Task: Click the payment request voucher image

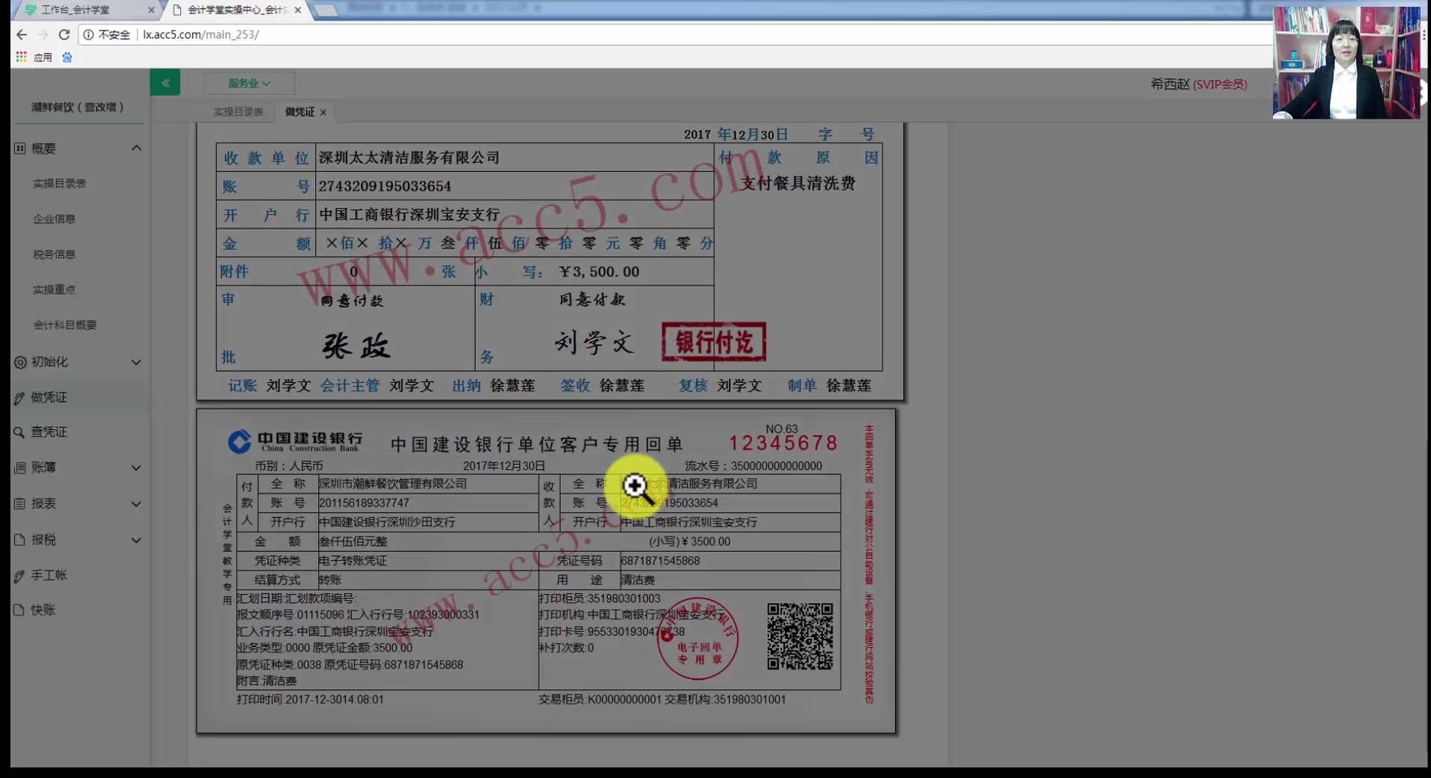Action: 550,261
